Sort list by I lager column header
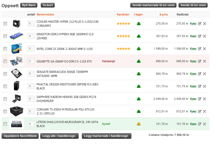214x146 pixels. tap(138, 14)
